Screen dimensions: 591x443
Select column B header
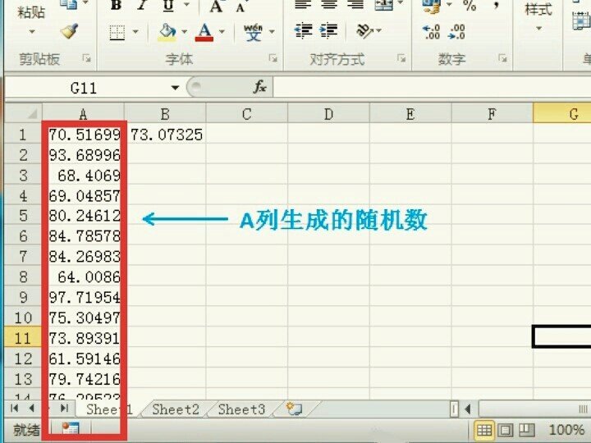point(165,114)
